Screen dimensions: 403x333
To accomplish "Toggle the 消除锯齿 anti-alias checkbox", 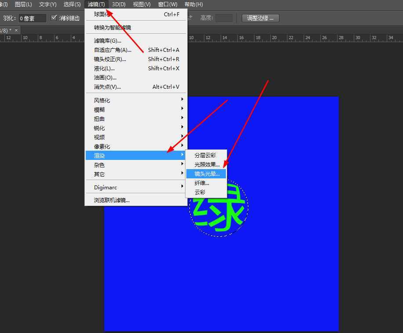I will point(54,18).
